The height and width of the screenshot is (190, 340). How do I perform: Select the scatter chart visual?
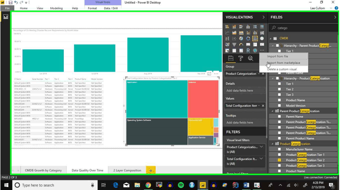pyautogui.click(x=234, y=39)
